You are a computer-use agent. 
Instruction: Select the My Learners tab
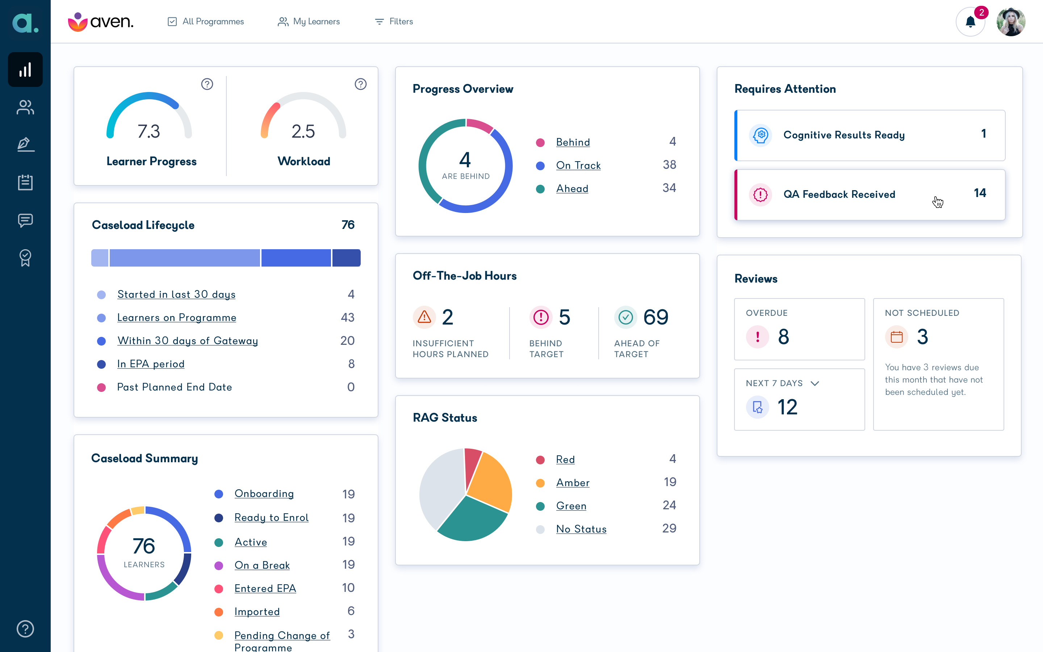coord(309,22)
